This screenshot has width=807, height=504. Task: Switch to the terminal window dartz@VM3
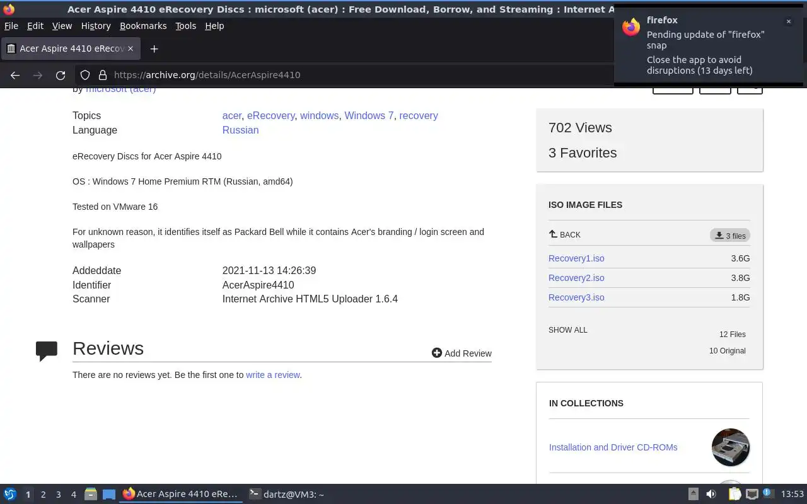tap(287, 495)
